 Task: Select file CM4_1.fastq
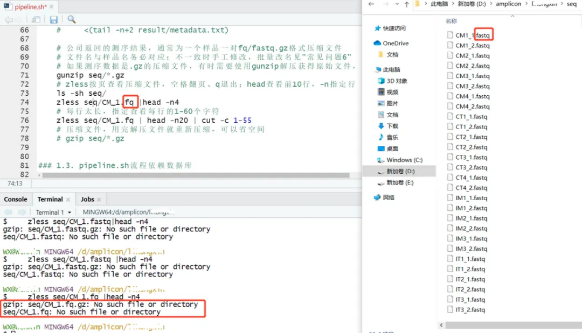pyautogui.click(x=468, y=96)
